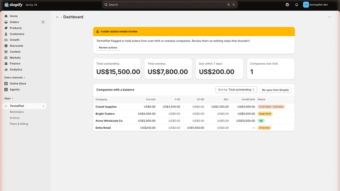340x191 pixels.
Task: Expand the Apps section
Action: (9, 98)
